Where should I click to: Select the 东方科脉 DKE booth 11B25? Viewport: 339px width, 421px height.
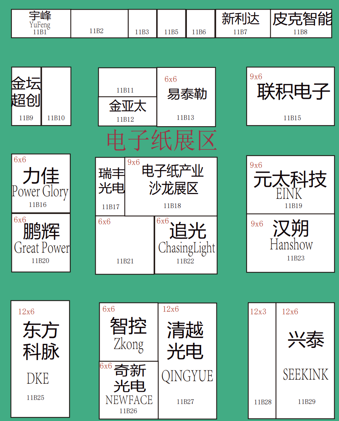point(40,359)
